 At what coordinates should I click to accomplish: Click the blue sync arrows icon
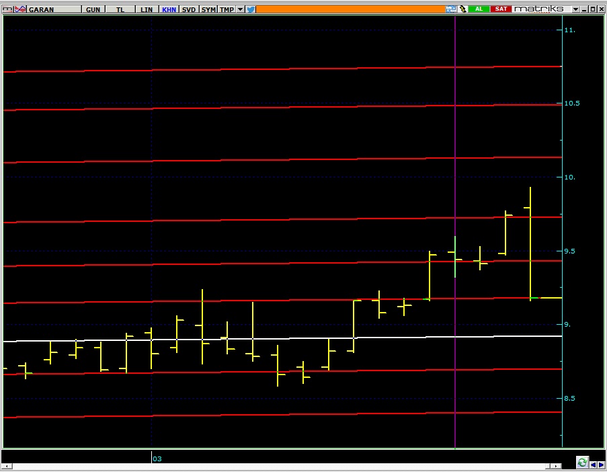(x=451, y=9)
